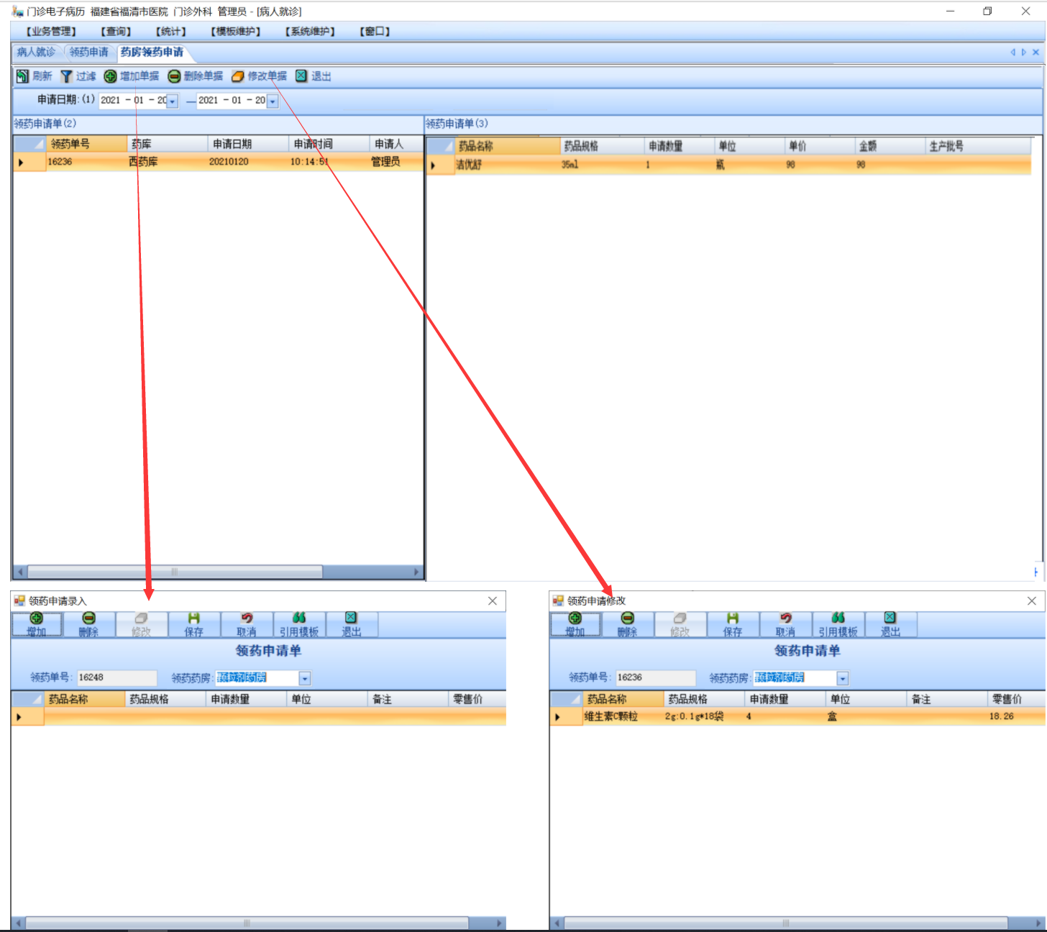1047x932 pixels.
Task: Open the 【系统维护】 menu
Action: (x=310, y=32)
